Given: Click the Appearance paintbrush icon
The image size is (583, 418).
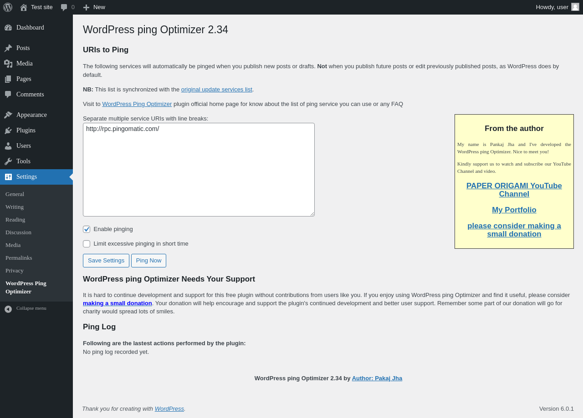Looking at the screenshot, I should 8,115.
